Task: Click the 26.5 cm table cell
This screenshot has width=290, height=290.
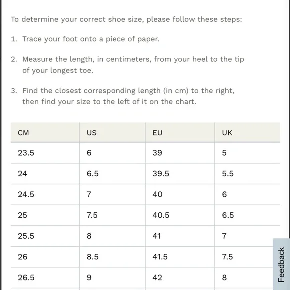Action: tap(45, 278)
